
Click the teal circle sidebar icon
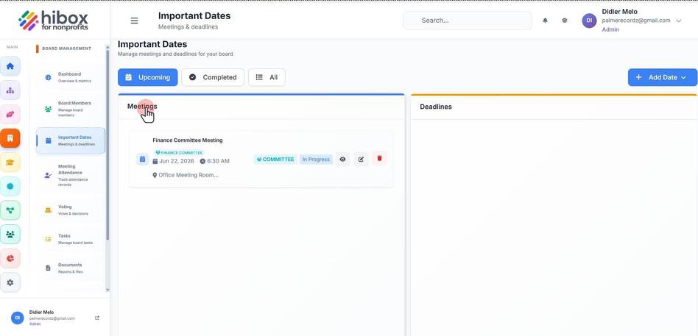[x=10, y=186]
